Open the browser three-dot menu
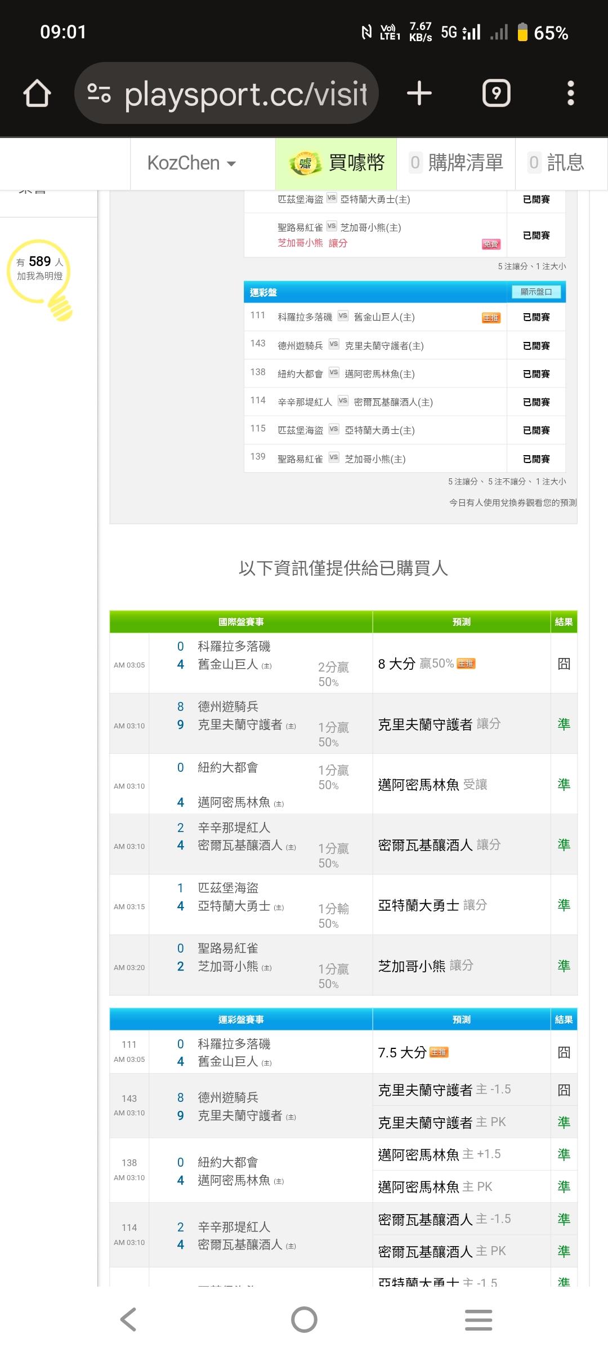 click(570, 93)
